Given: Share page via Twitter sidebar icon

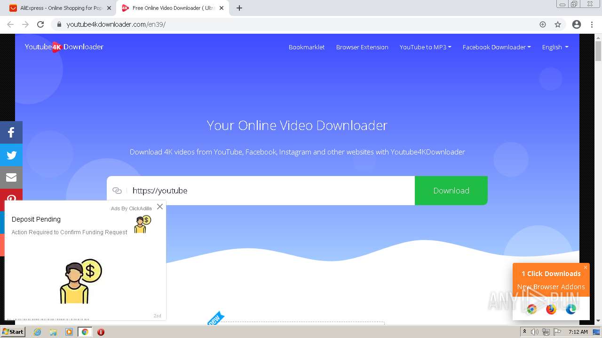Looking at the screenshot, I should tap(11, 155).
